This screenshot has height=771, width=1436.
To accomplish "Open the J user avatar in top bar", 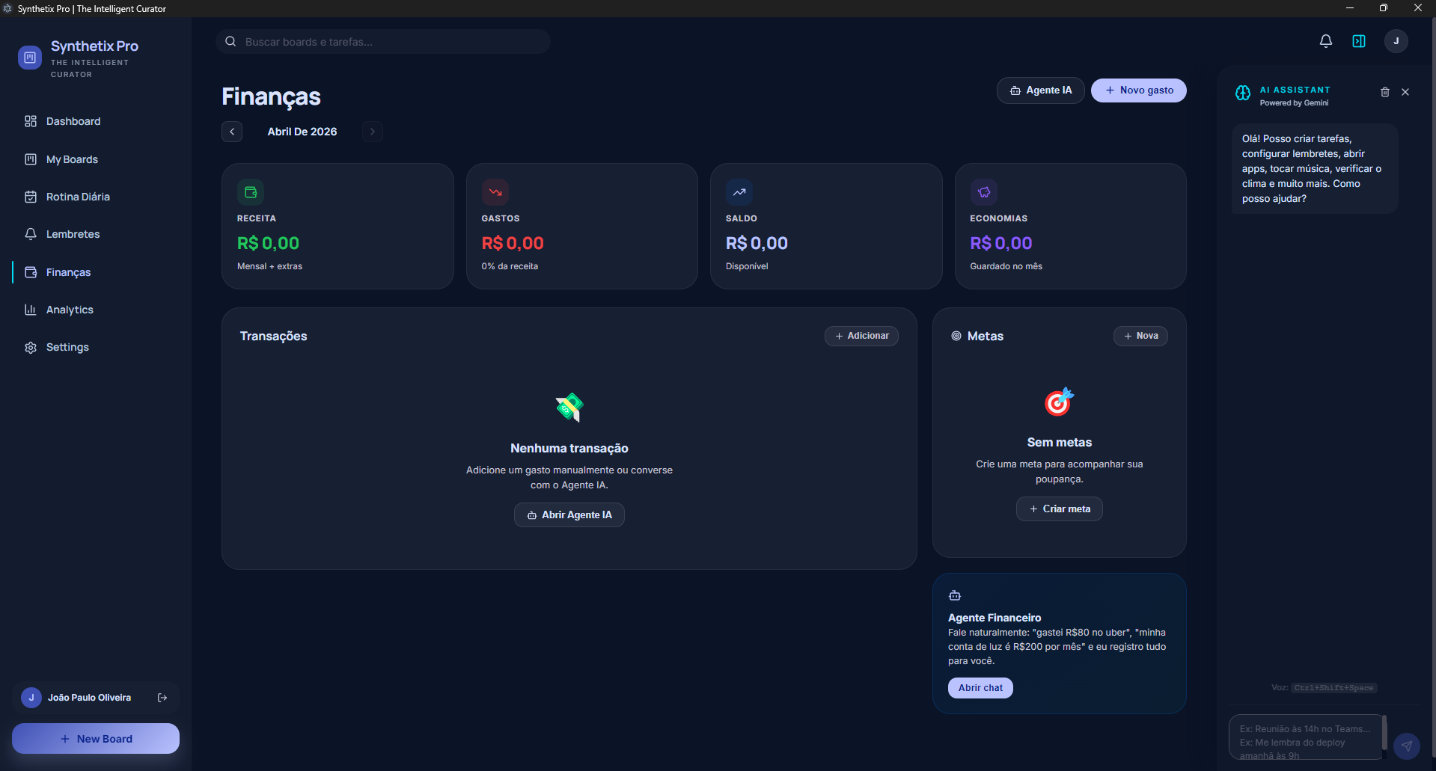I will tap(1396, 41).
